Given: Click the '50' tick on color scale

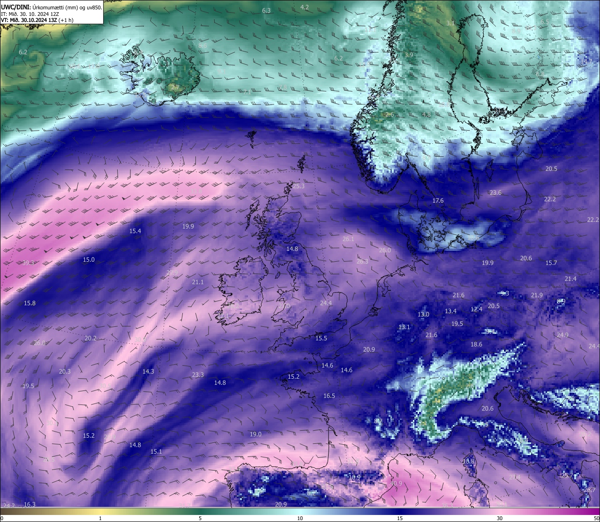Looking at the screenshot, I should point(597,518).
